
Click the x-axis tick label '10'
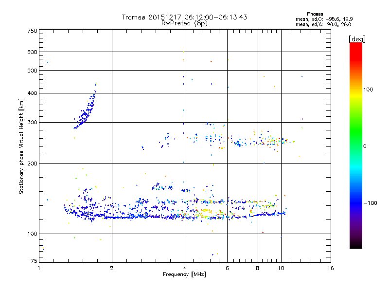[281, 268]
